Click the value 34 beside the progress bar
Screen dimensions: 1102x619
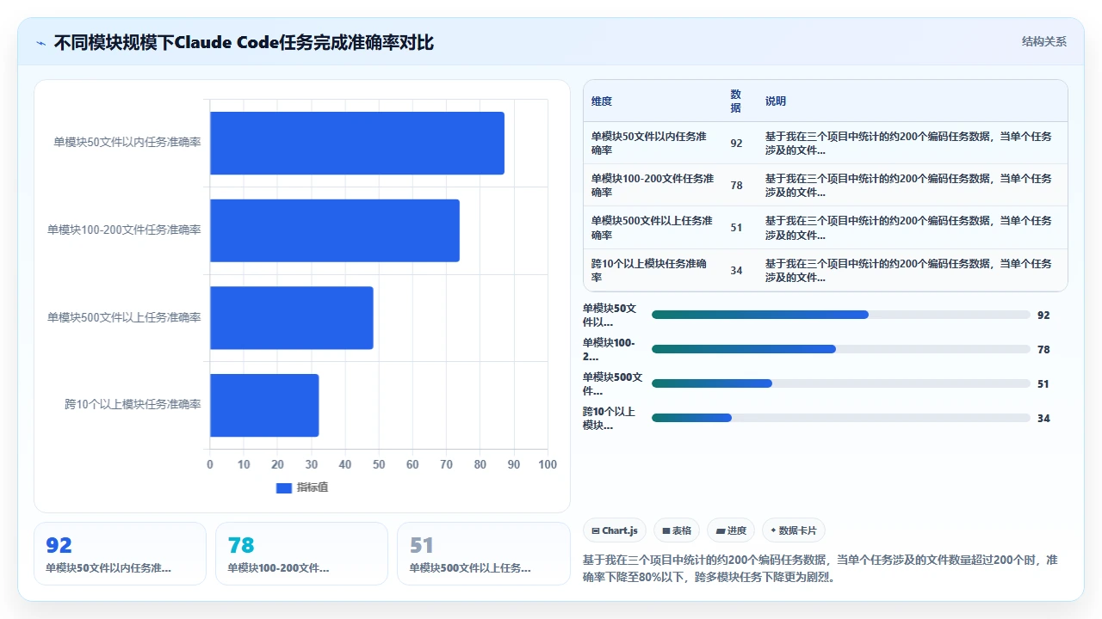point(1043,419)
